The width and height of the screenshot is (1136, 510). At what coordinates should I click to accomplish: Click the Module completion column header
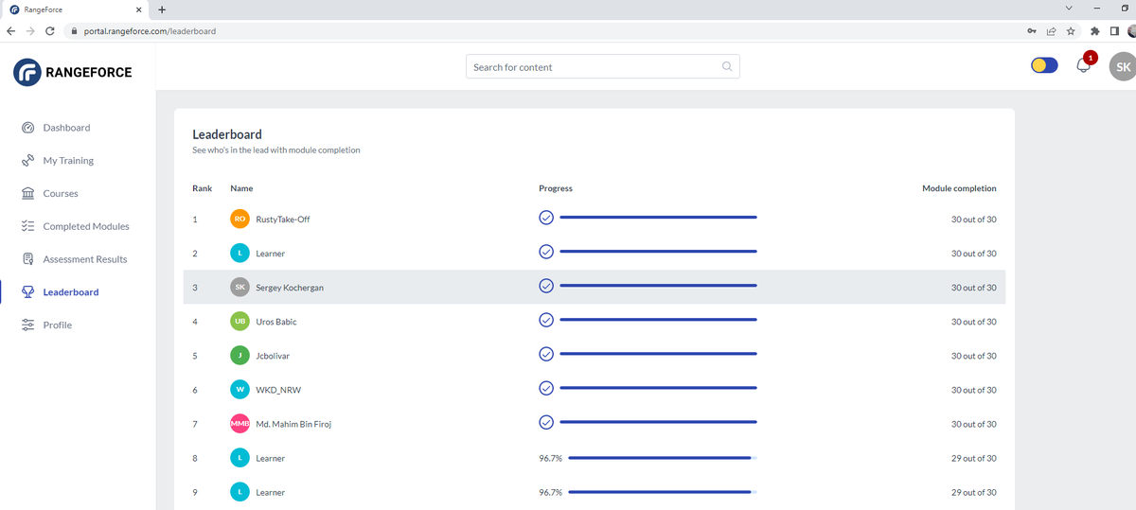point(959,188)
